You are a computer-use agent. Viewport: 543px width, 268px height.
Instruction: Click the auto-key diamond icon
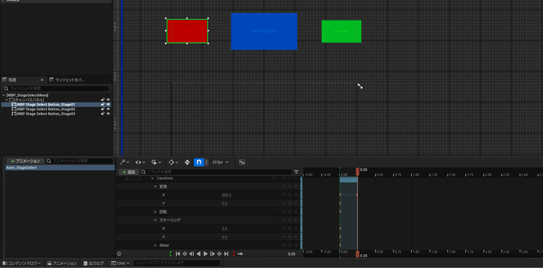[187, 162]
